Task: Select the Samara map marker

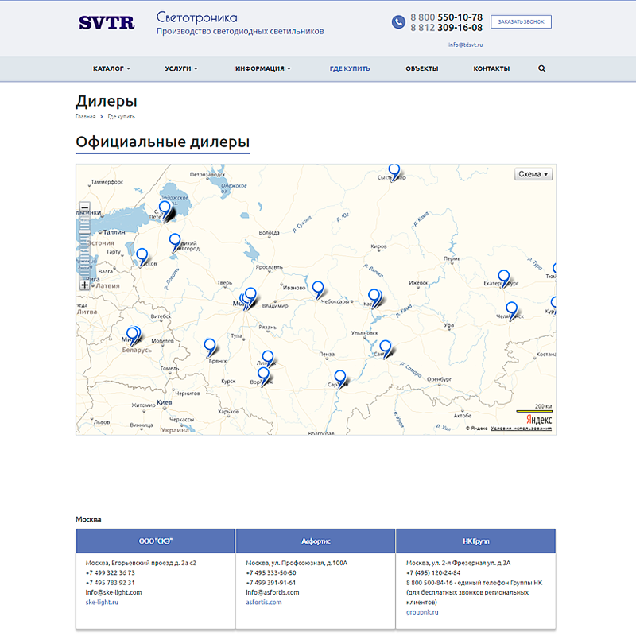Action: (x=386, y=349)
